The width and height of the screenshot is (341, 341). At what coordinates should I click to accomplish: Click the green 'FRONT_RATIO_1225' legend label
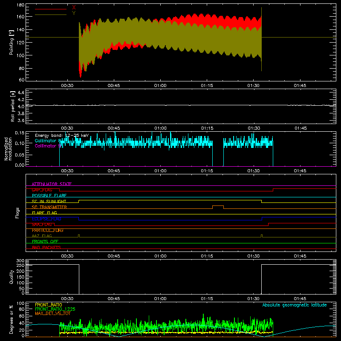coord(55,309)
